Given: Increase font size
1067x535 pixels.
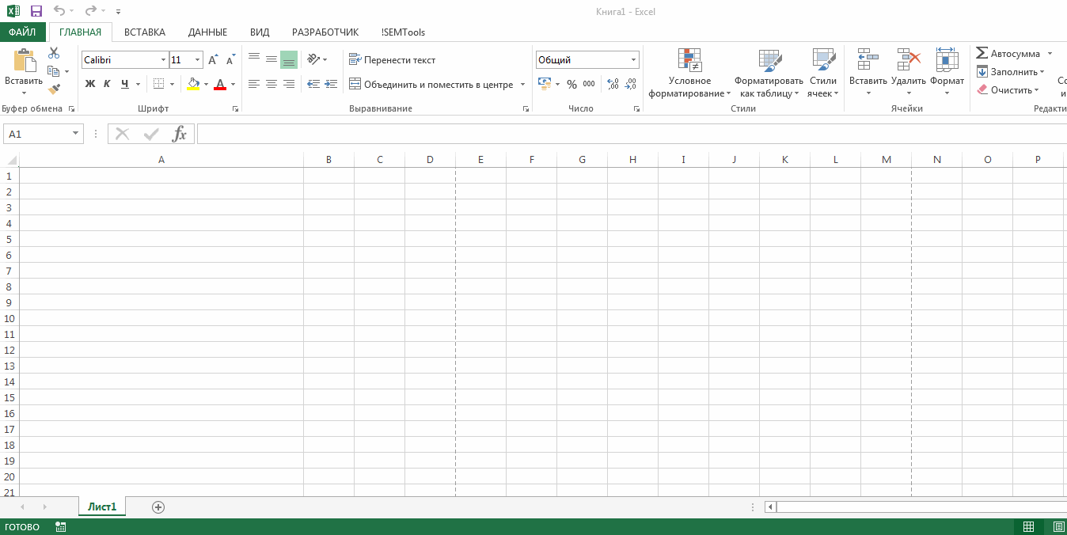Looking at the screenshot, I should [213, 60].
